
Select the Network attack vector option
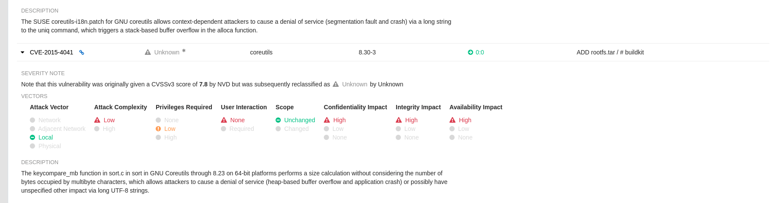tap(49, 120)
